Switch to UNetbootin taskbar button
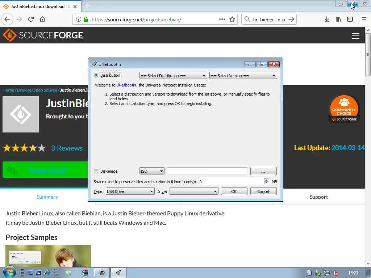The image size is (371, 278). (118, 273)
